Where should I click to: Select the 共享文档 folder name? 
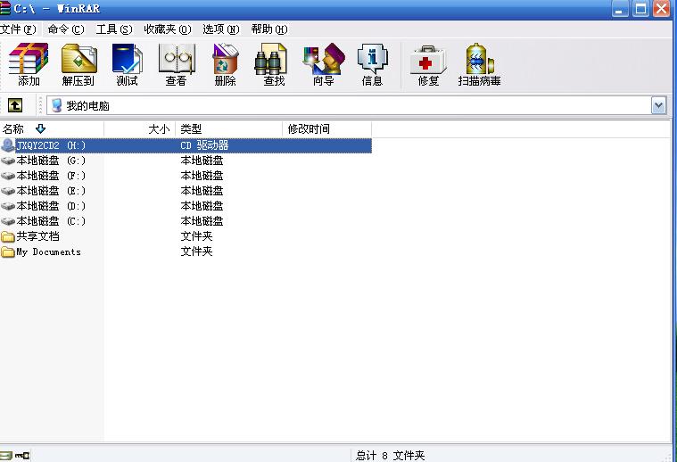tap(38, 236)
